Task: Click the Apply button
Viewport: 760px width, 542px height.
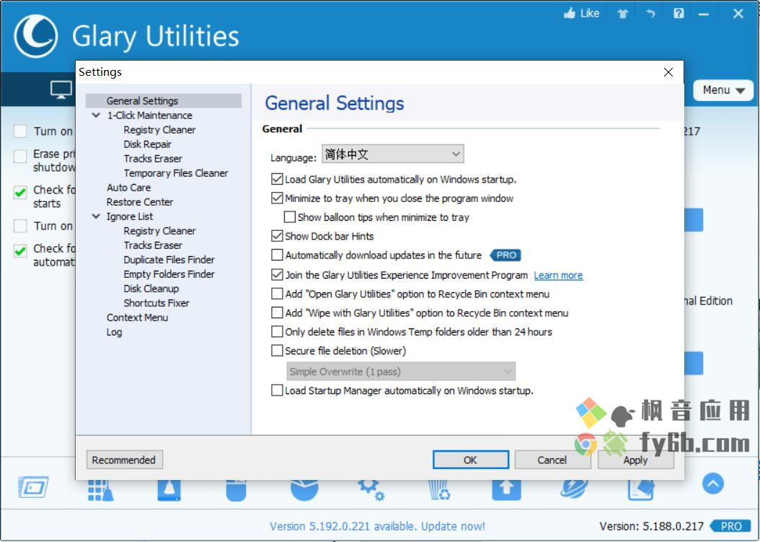Action: click(x=635, y=460)
